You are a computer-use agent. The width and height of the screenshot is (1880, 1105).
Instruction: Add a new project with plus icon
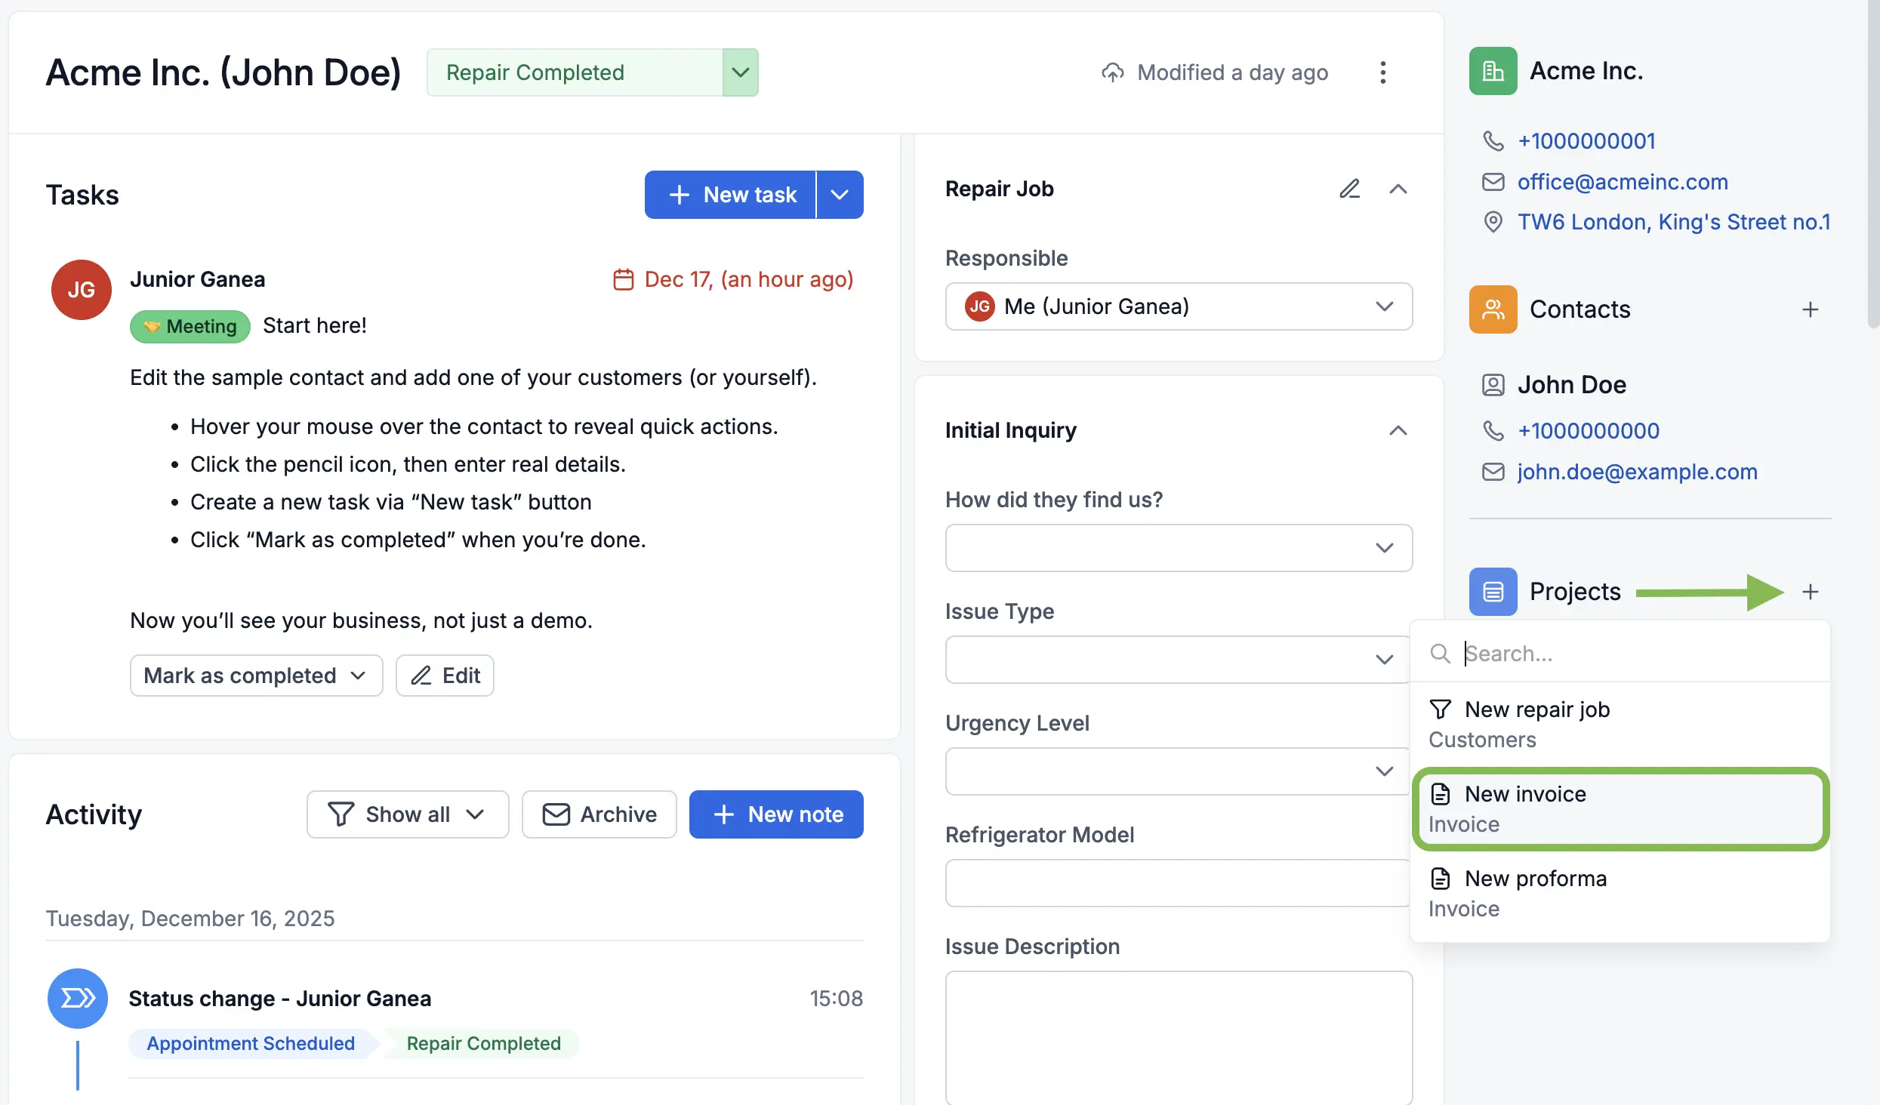point(1810,592)
